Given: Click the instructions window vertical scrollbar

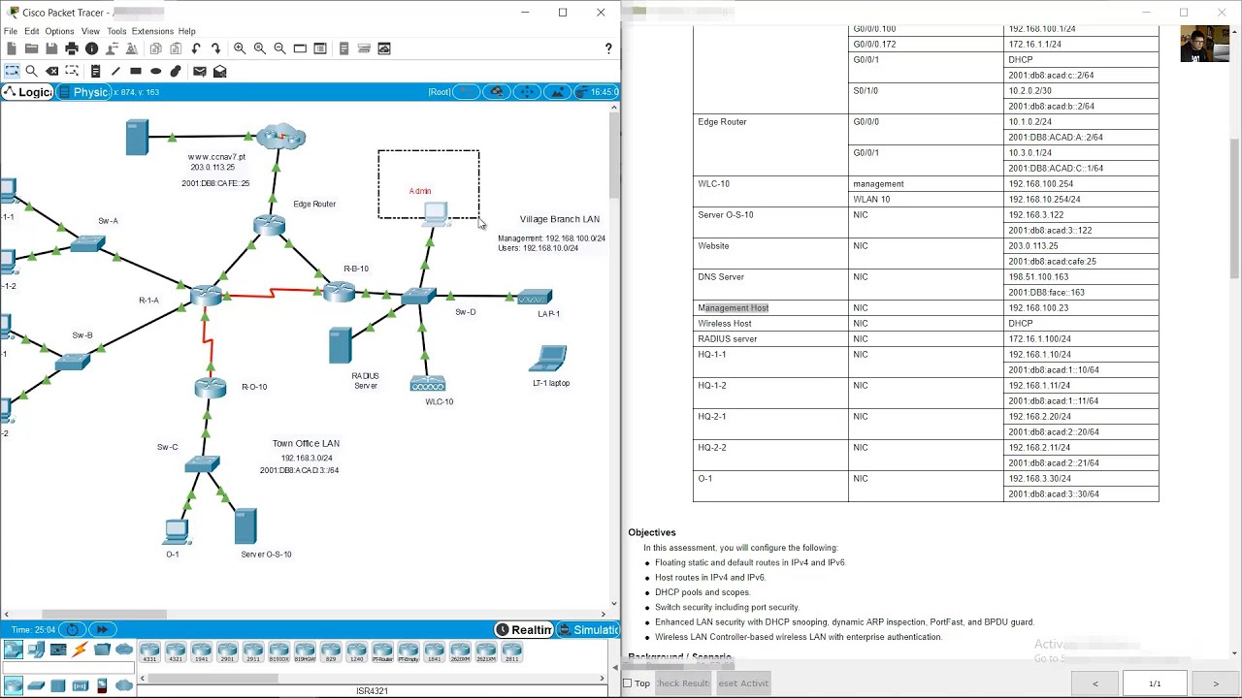Looking at the screenshot, I should 1235,208.
